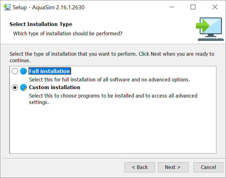Click the Full installation description text
226x178 pixels.
110,80
